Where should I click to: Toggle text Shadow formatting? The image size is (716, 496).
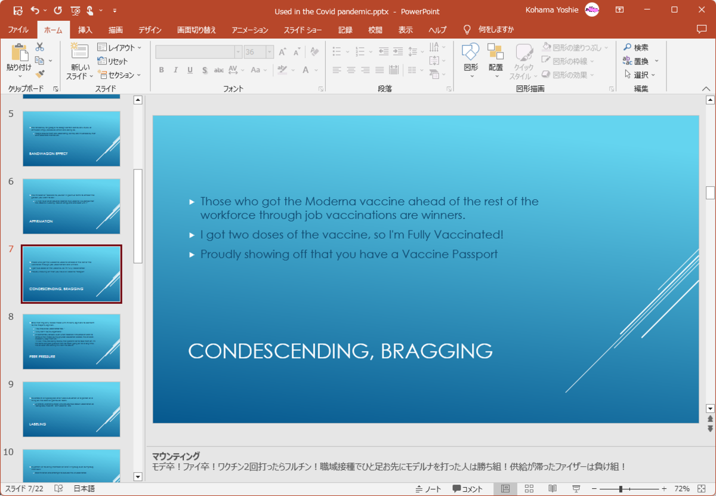click(204, 70)
